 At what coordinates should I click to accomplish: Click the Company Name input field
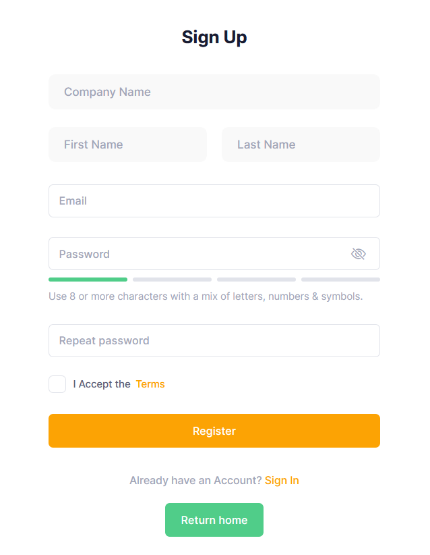click(214, 92)
